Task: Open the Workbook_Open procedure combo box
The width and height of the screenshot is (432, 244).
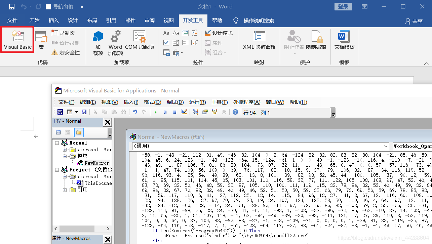Action: pos(412,146)
